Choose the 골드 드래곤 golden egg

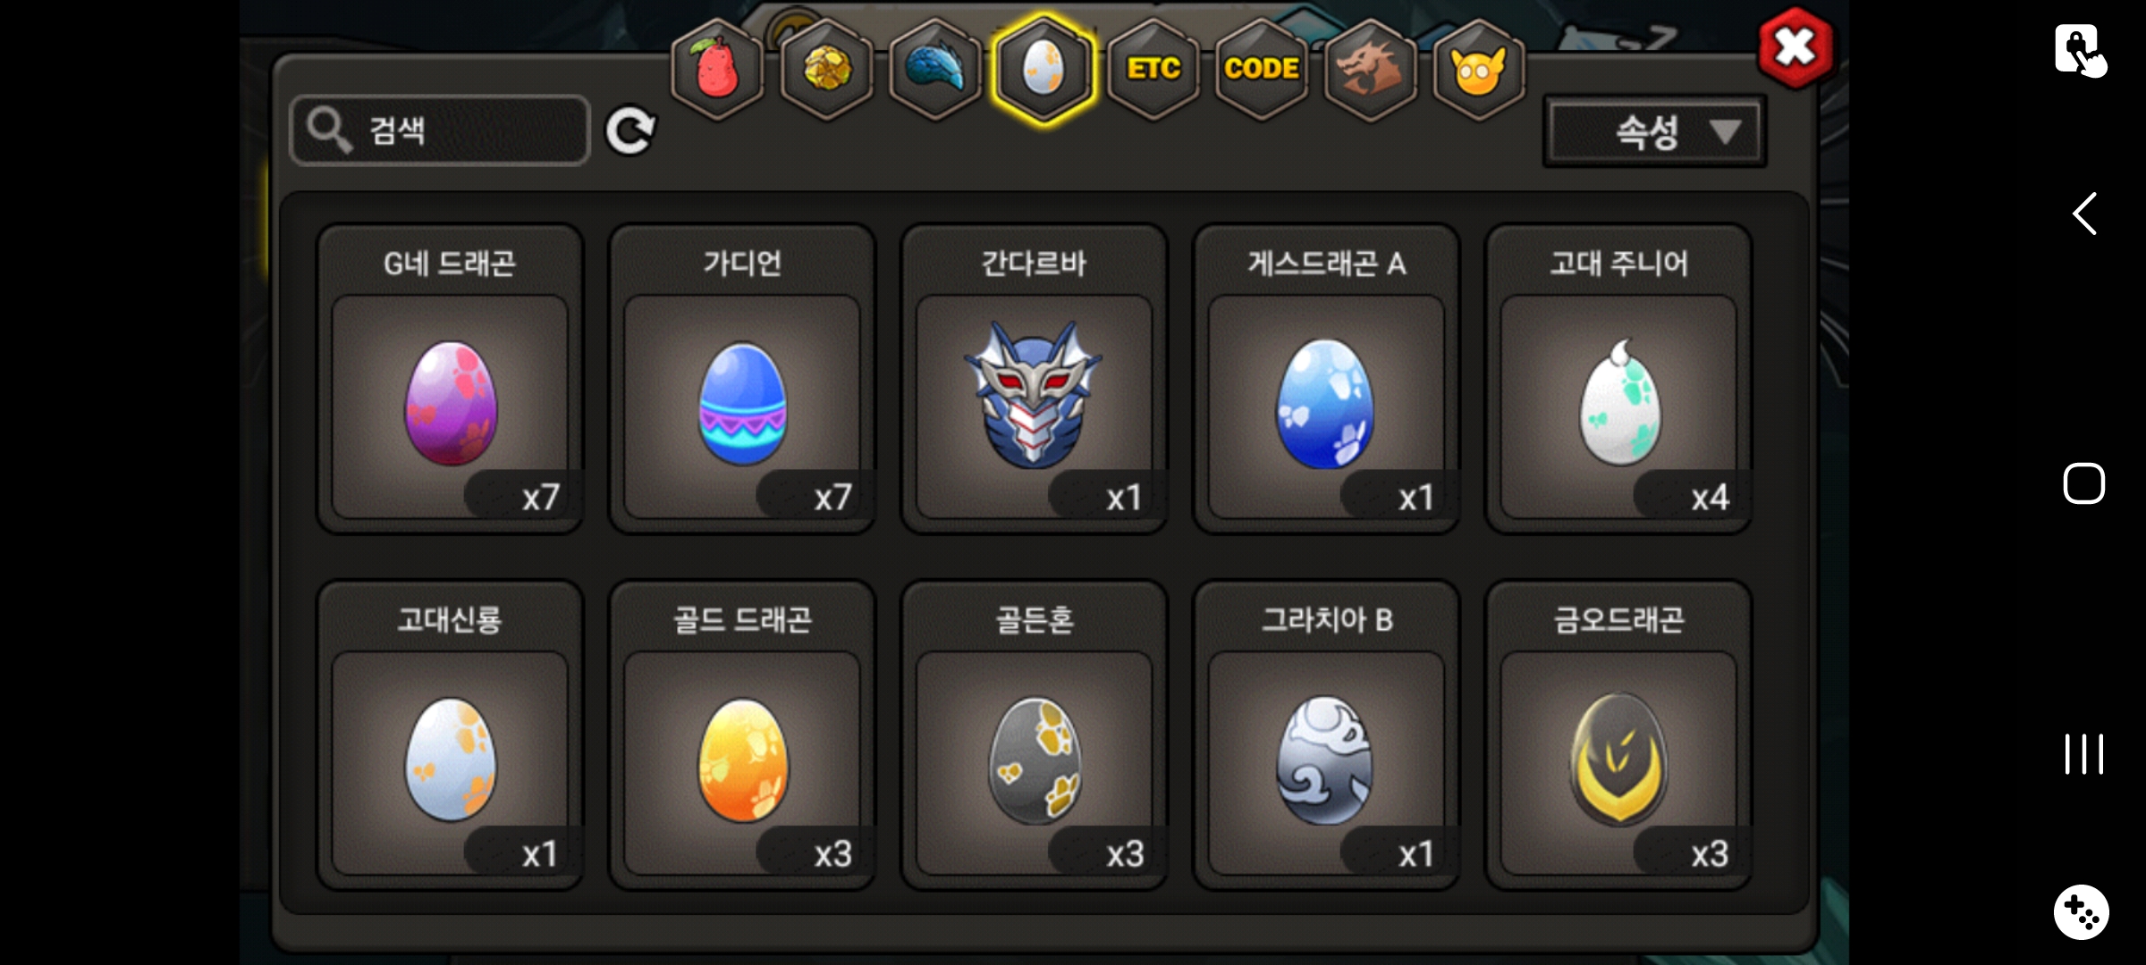(x=742, y=736)
